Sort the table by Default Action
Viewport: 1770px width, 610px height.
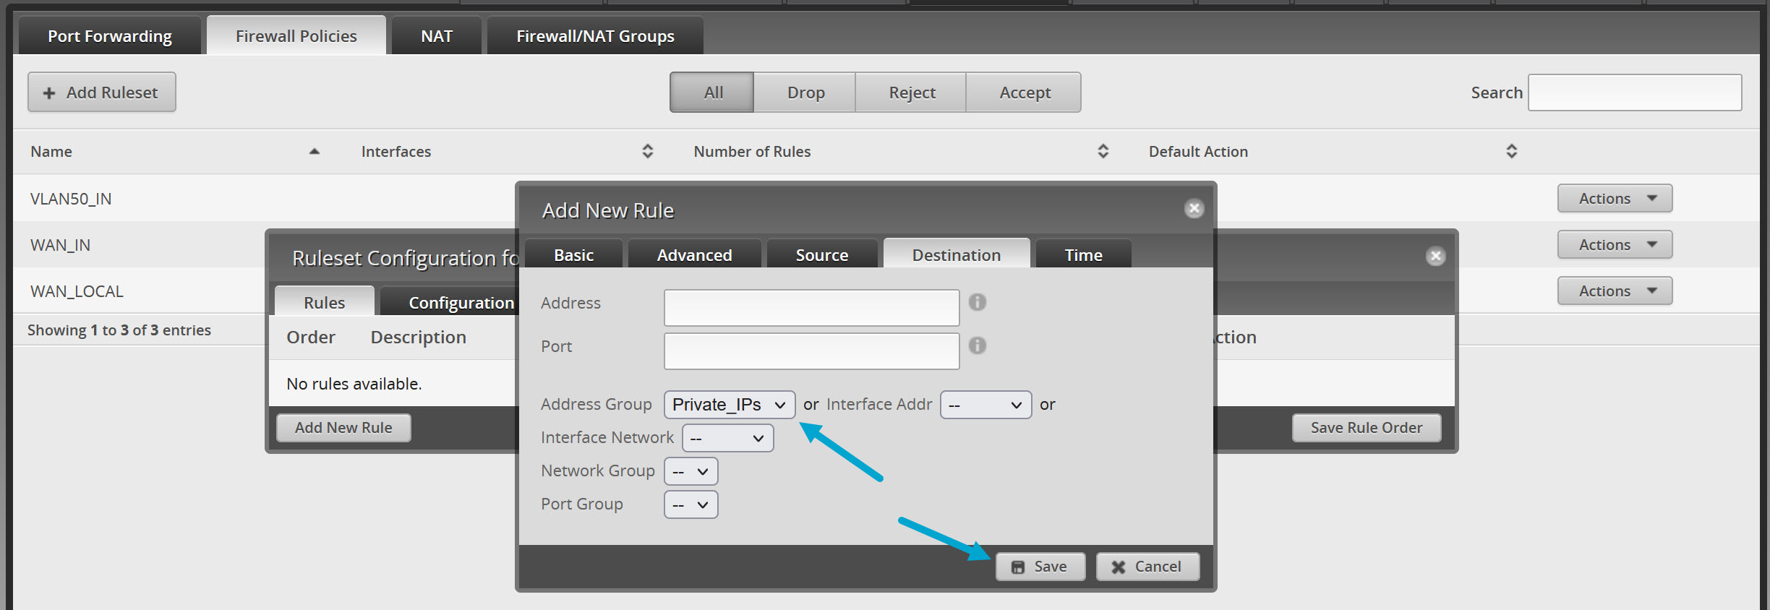pos(1511,151)
